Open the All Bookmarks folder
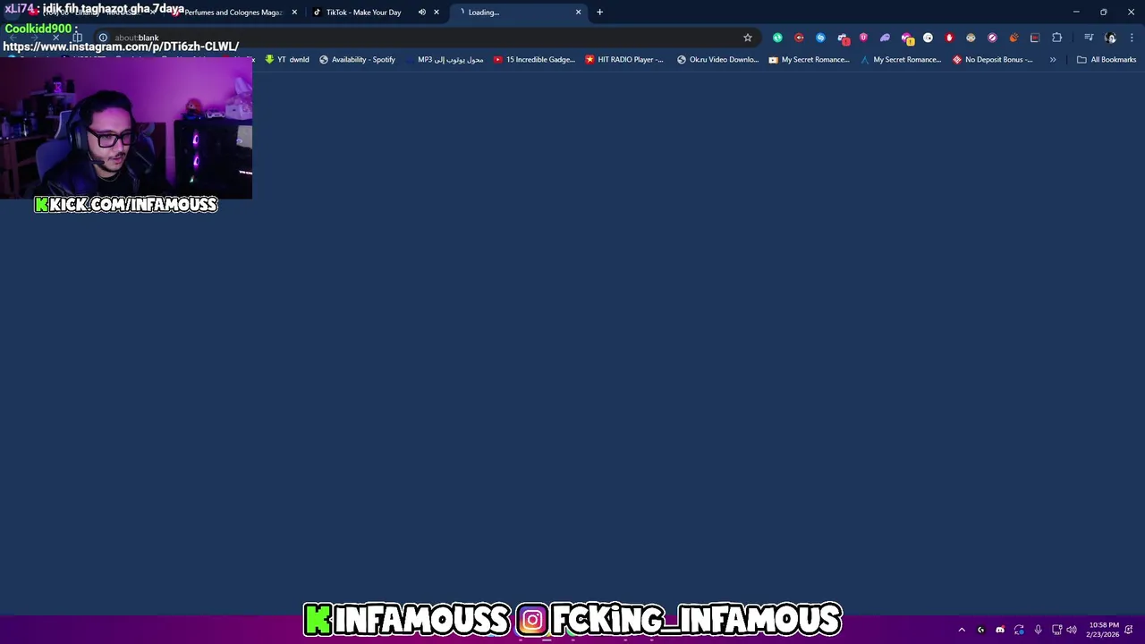This screenshot has width=1145, height=644. tap(1107, 60)
